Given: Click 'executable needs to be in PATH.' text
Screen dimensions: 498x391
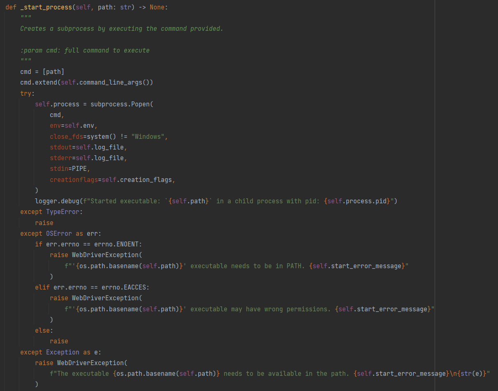Looking at the screenshot, I should 248,266.
